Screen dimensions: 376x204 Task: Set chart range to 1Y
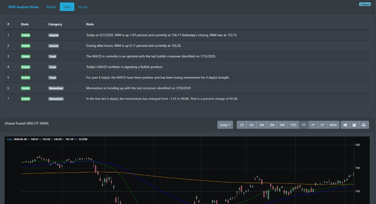[303, 125]
